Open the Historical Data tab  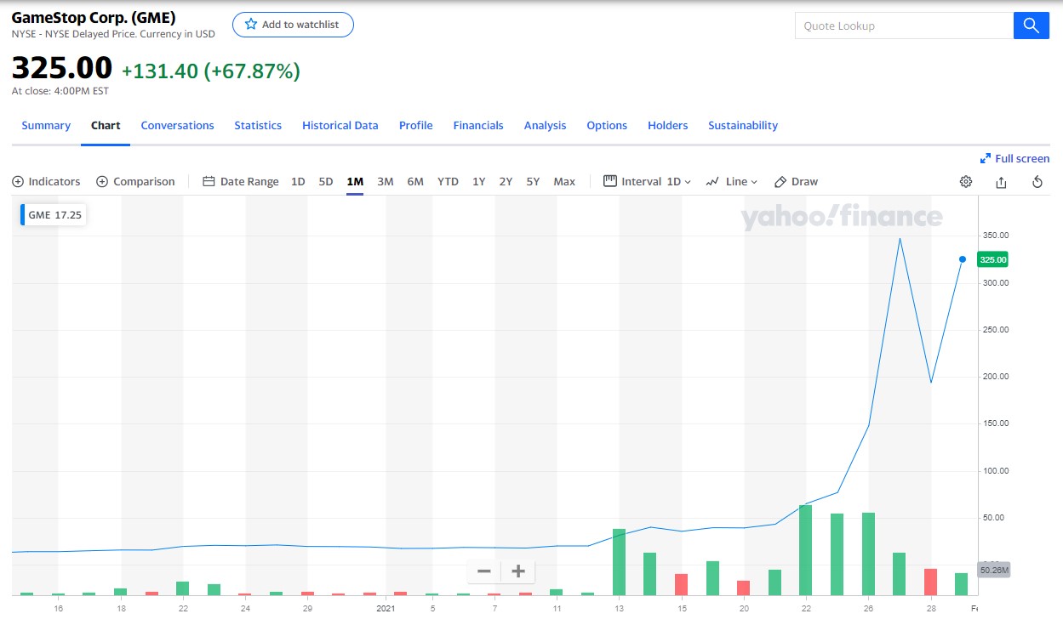click(340, 125)
